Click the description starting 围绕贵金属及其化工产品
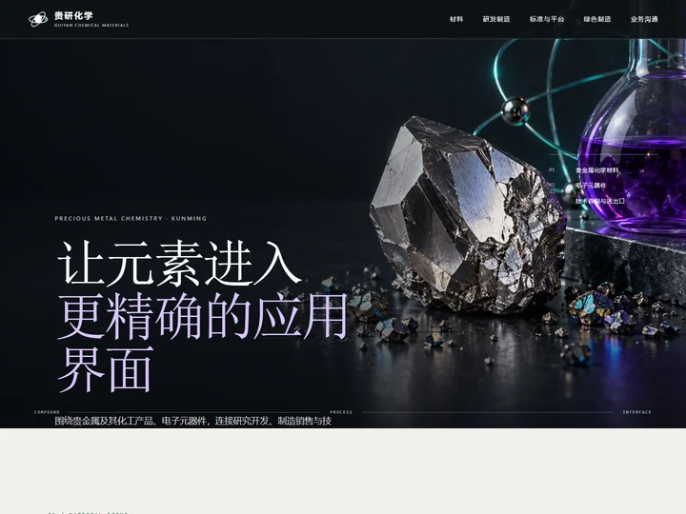Viewport: 686px width, 514px height. pos(192,421)
